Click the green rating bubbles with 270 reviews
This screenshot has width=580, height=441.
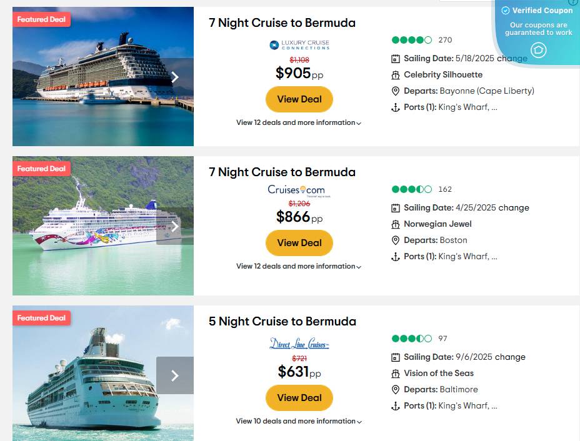(411, 40)
